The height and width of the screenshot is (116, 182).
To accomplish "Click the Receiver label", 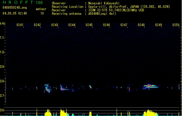I will click(x=59, y=10).
